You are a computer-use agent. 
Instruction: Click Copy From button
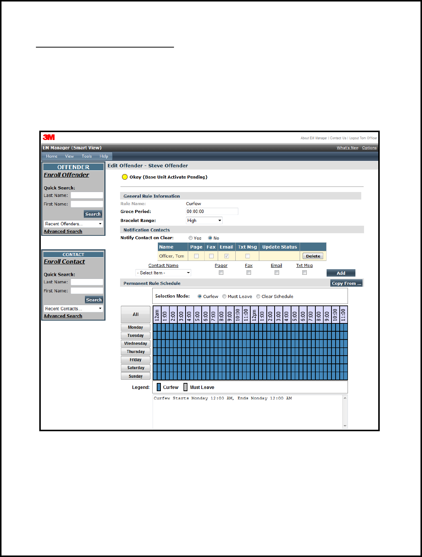point(346,283)
